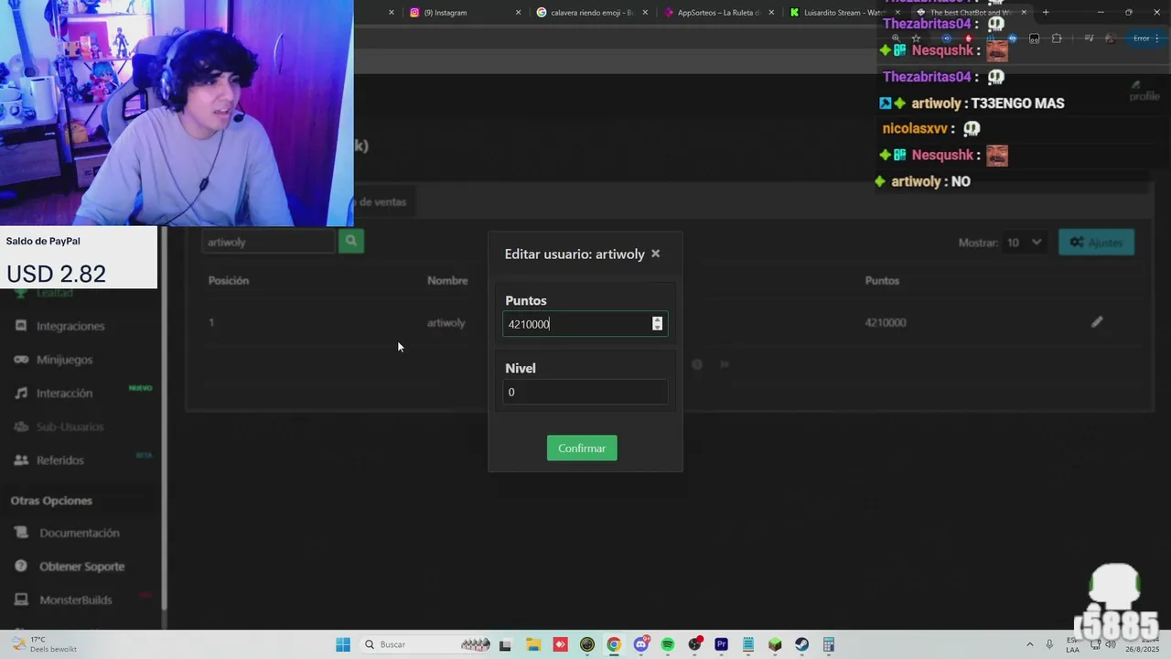Click the 4210000 points cell in table

coord(886,322)
